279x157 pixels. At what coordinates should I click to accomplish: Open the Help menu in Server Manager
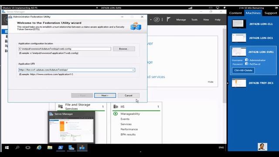pyautogui.click(x=218, y=20)
